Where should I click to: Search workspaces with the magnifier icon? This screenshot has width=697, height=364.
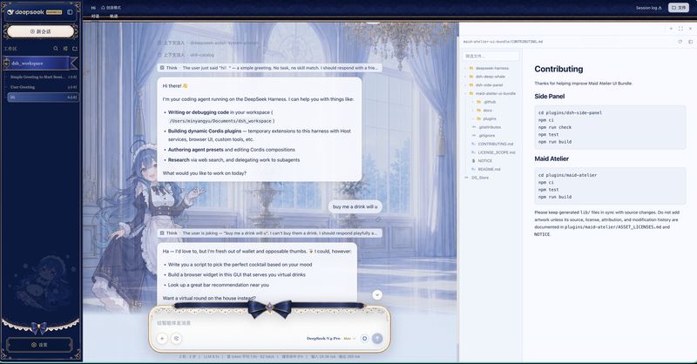click(56, 49)
